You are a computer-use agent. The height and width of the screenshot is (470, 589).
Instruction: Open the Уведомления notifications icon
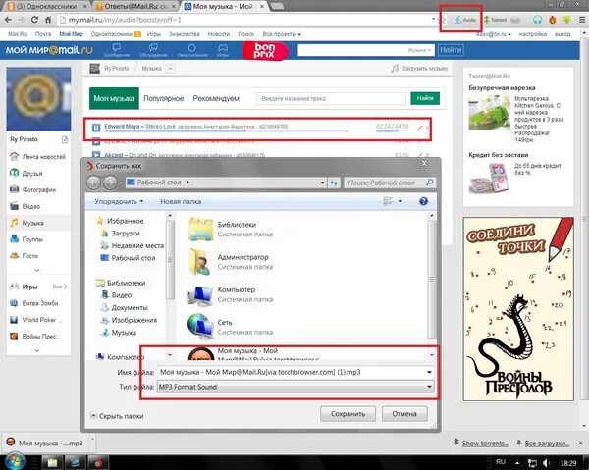192,50
